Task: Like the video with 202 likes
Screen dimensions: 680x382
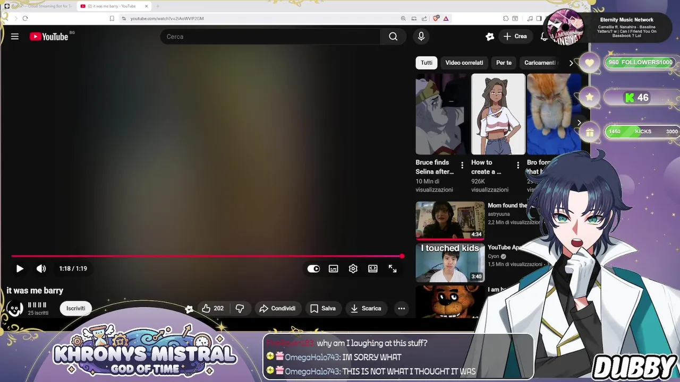Action: (212, 308)
